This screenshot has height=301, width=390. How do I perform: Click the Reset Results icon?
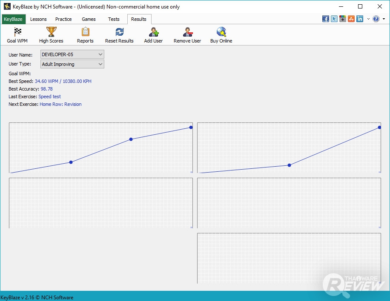point(119,35)
